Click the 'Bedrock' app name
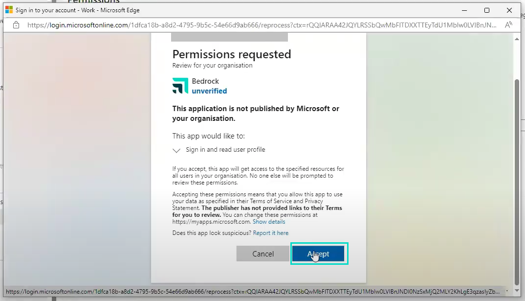Image resolution: width=525 pixels, height=301 pixels. (205, 81)
